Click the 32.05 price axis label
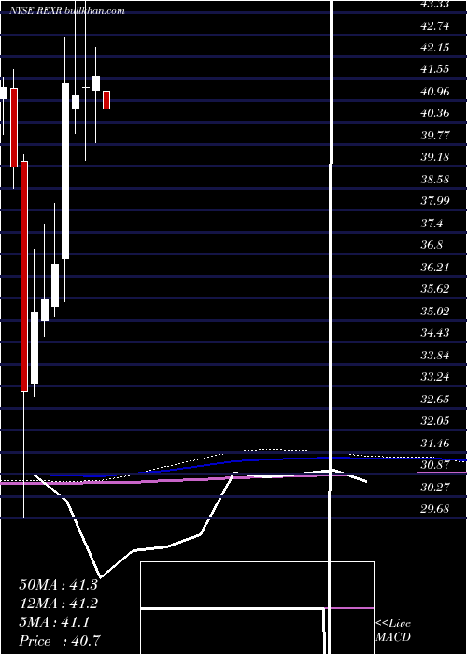 coord(435,420)
